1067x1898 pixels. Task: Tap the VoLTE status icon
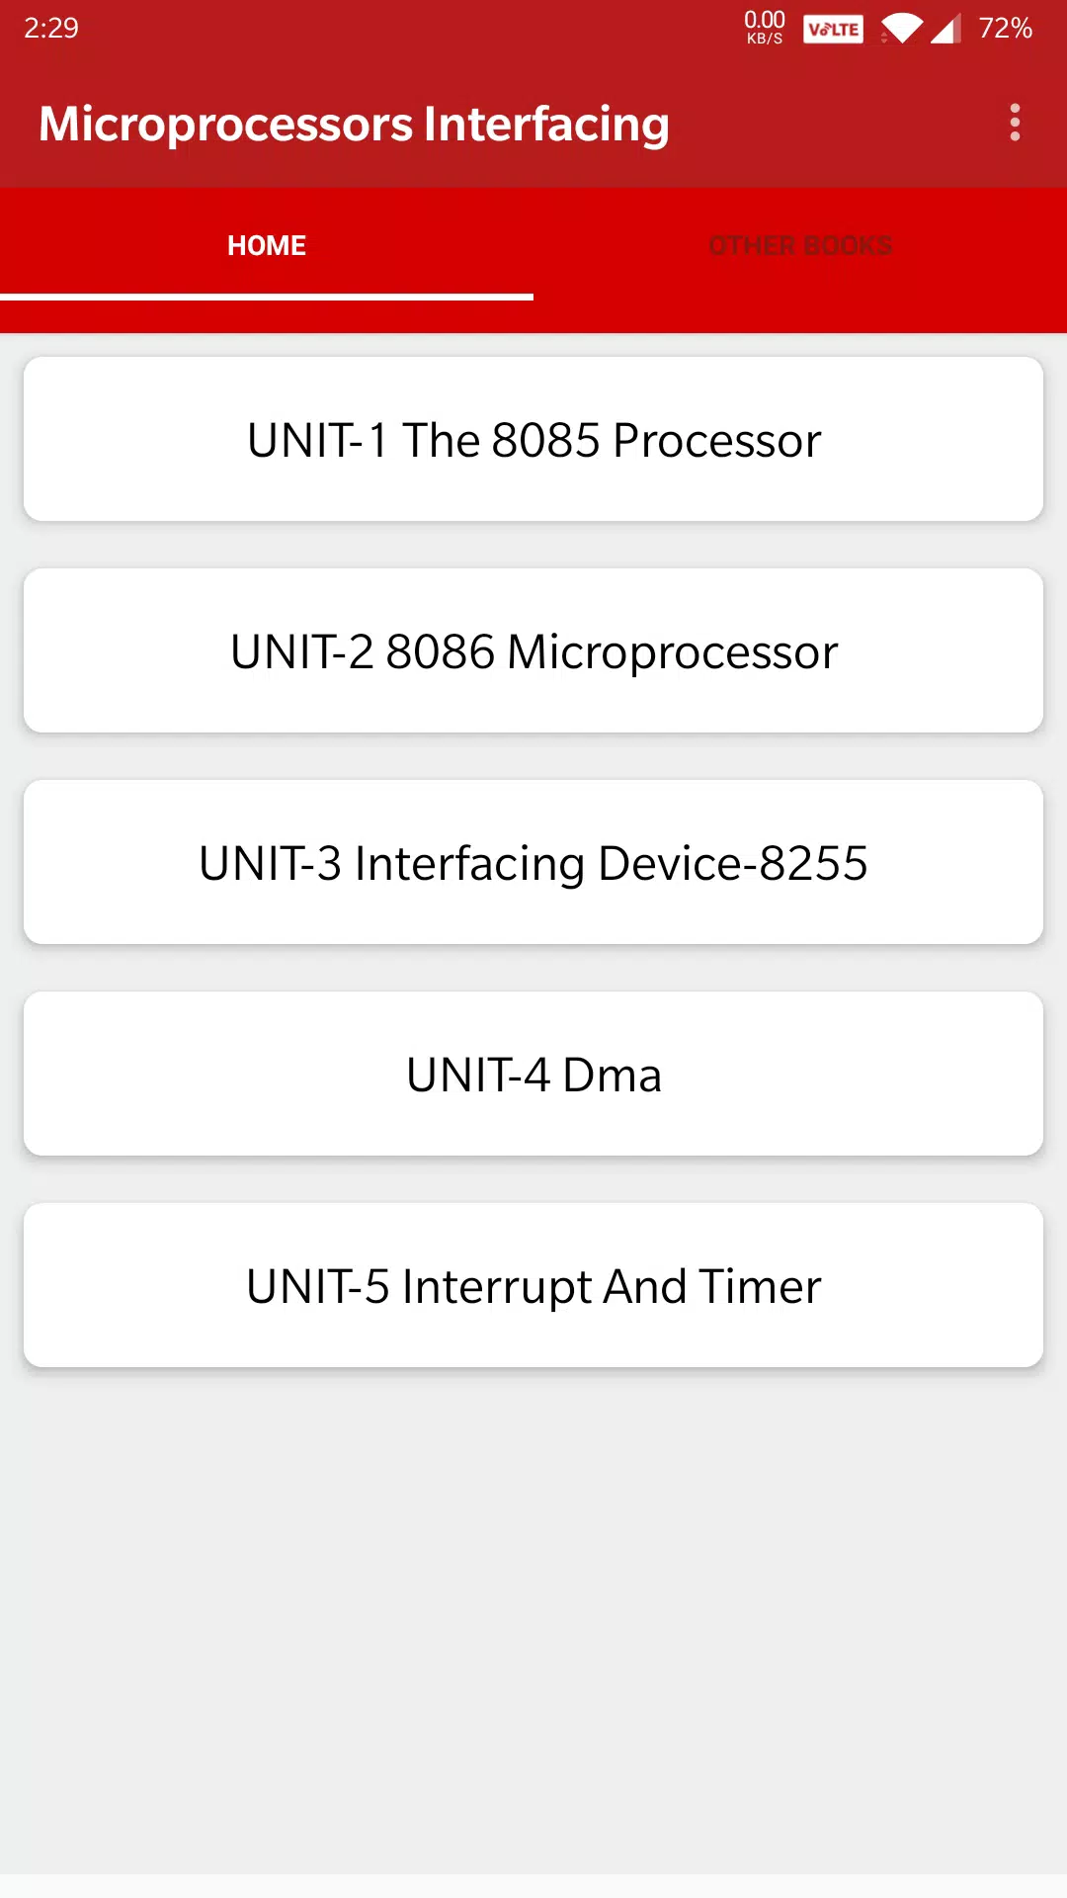click(833, 29)
